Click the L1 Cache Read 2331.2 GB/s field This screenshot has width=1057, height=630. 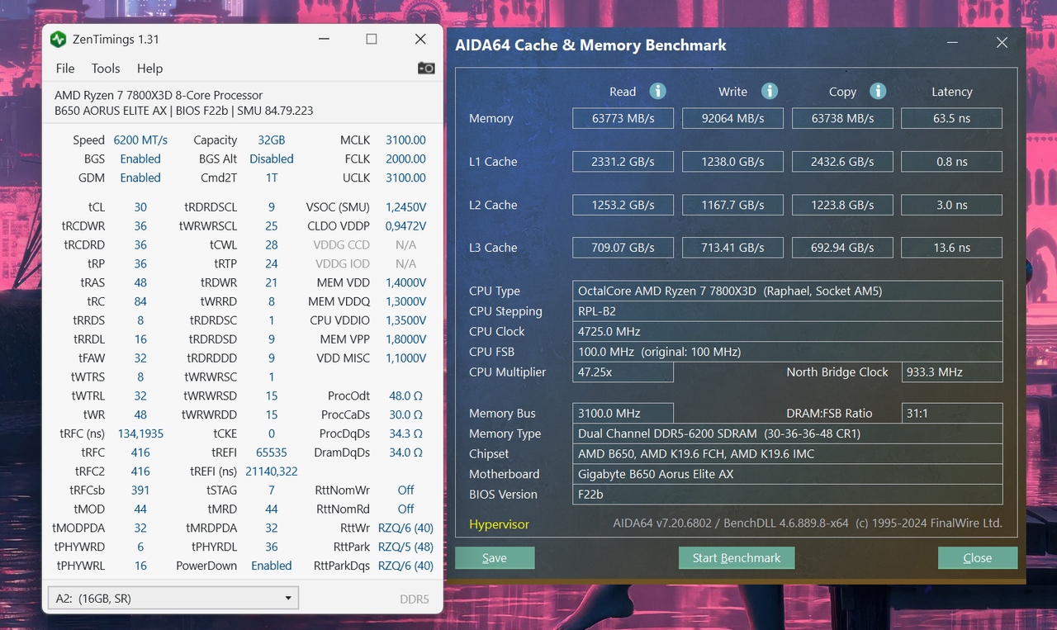623,162
